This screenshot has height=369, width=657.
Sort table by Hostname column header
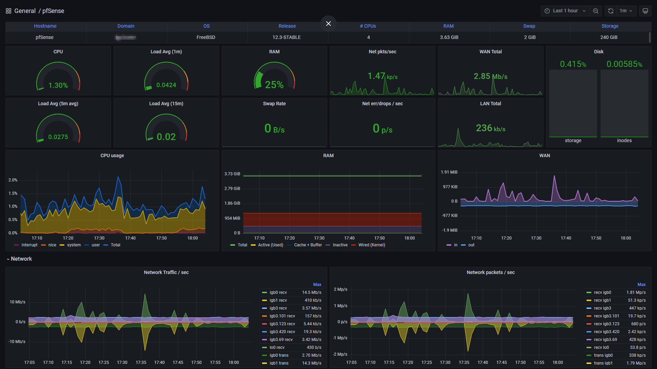click(45, 26)
